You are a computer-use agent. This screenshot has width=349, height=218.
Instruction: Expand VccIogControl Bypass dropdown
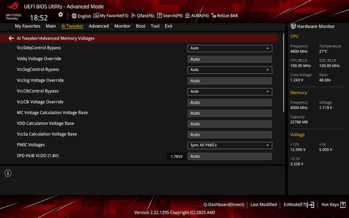click(x=230, y=70)
